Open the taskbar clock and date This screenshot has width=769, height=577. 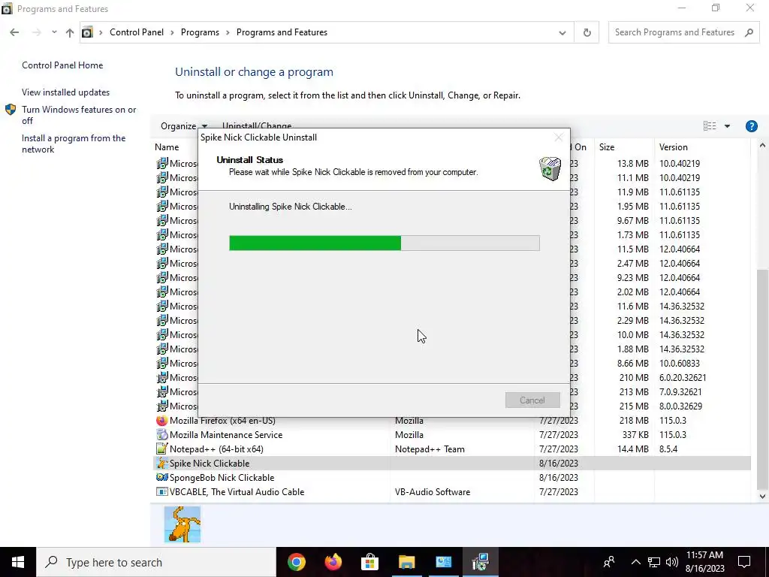[704, 562]
